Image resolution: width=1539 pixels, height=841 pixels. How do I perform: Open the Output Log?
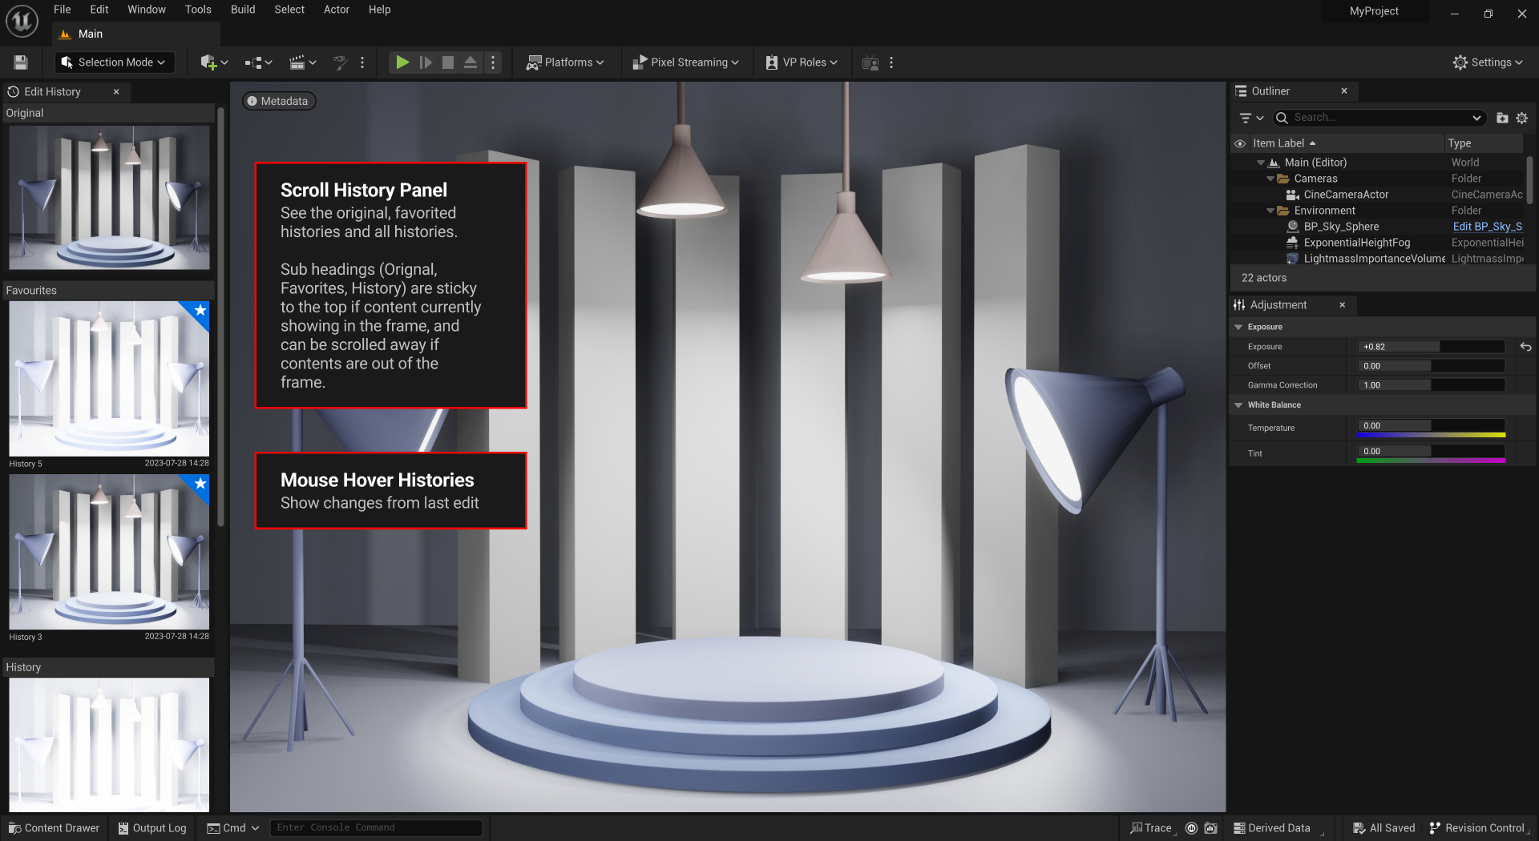click(x=151, y=828)
